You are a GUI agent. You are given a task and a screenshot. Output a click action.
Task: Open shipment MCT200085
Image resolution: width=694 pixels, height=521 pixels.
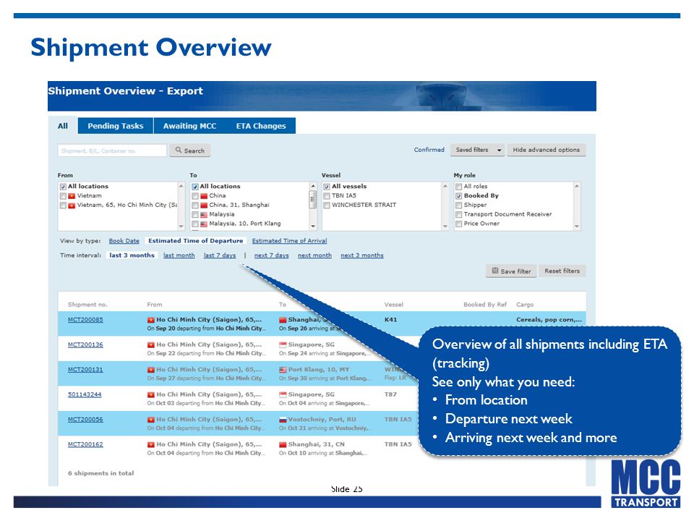pos(85,319)
